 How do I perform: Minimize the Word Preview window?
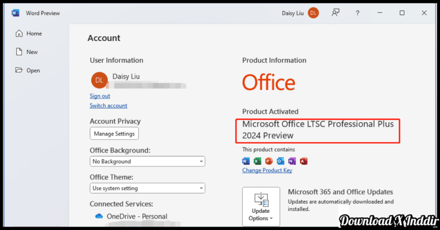point(380,13)
